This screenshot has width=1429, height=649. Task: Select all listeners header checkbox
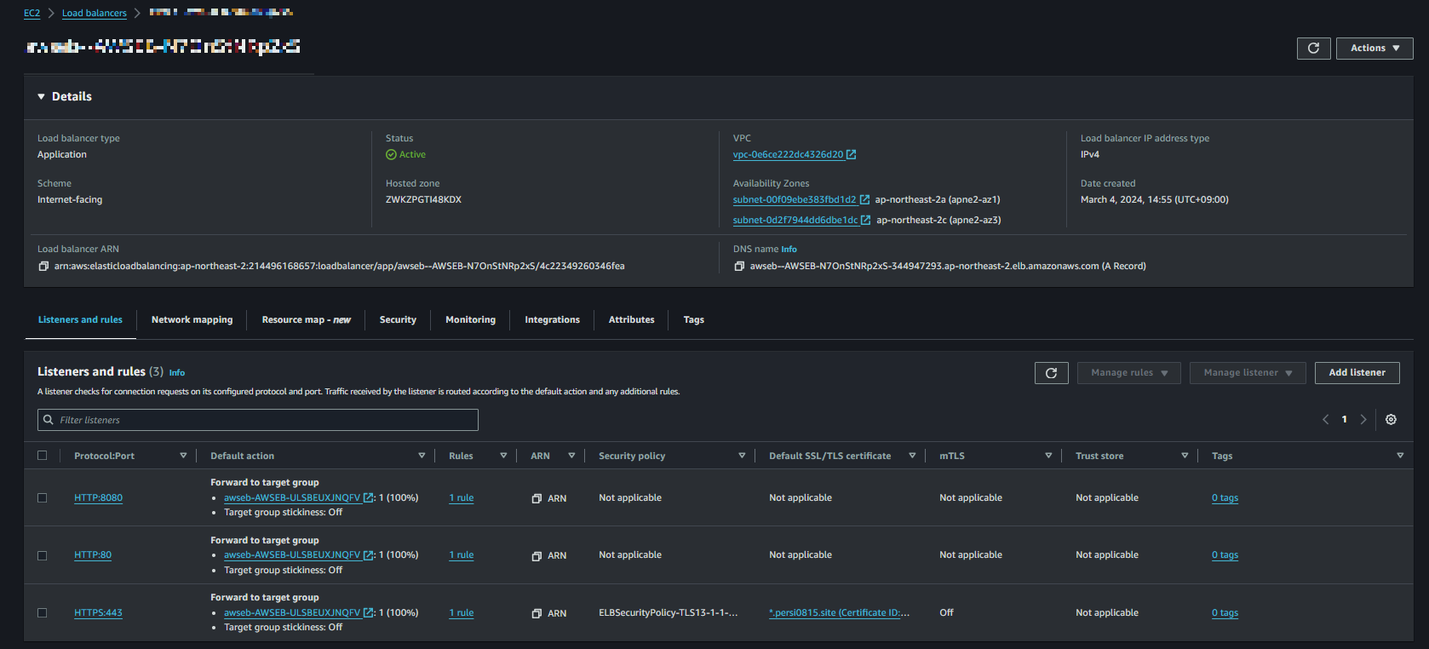point(42,456)
